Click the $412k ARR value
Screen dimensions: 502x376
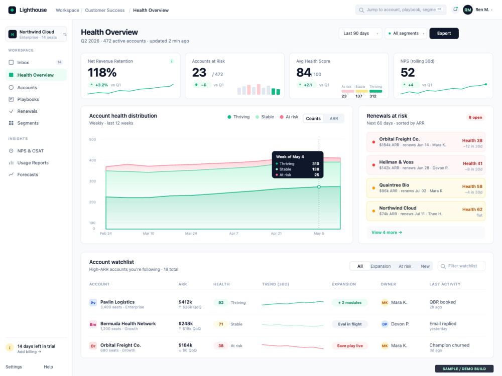[185, 302]
